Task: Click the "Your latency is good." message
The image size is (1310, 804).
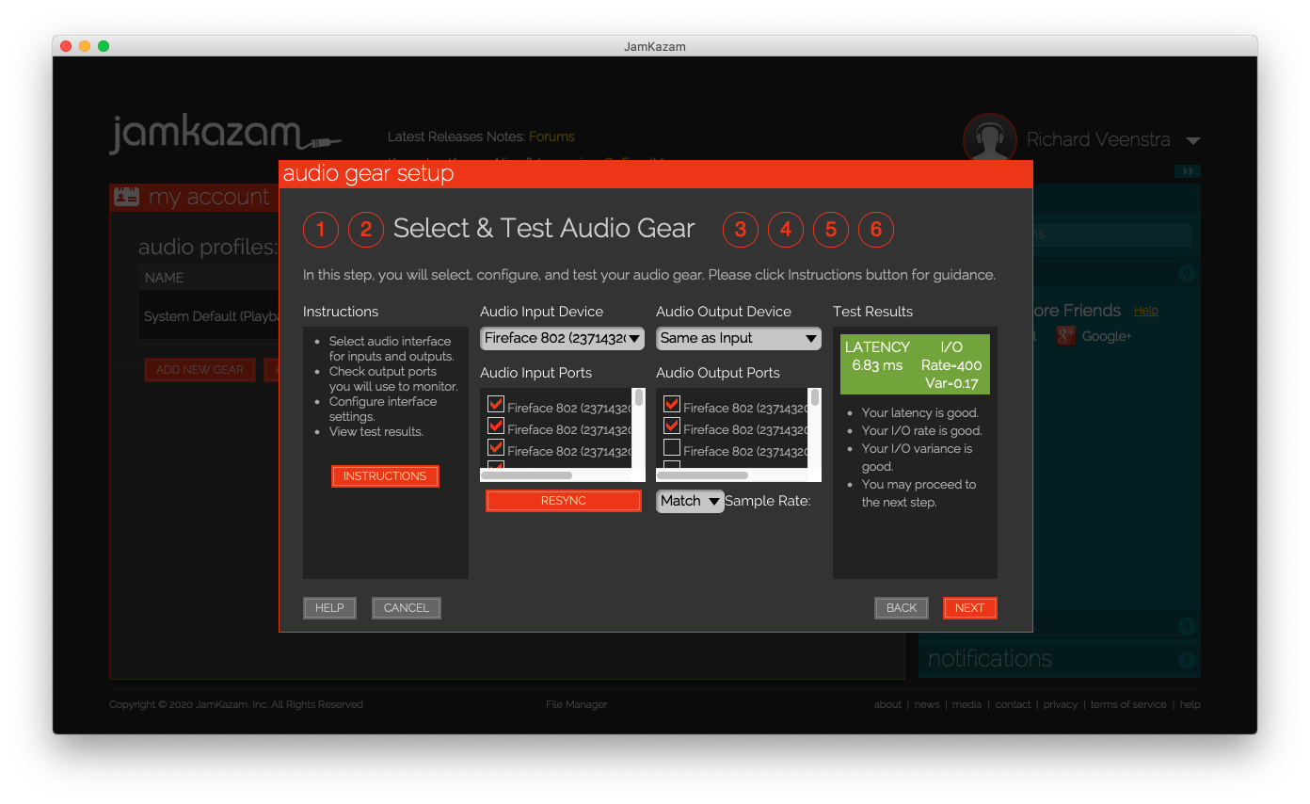Action: click(920, 412)
